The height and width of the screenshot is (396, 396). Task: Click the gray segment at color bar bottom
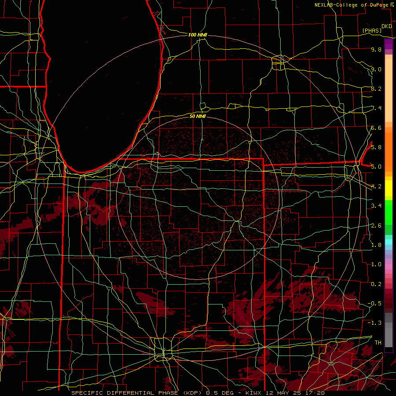pyautogui.click(x=389, y=337)
